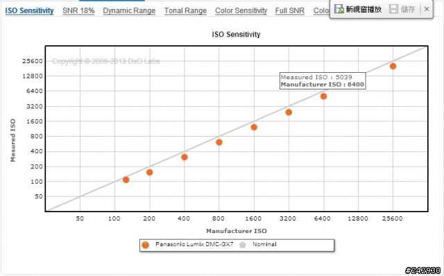
Task: Open the Dynamic Range tab
Action: 129,11
